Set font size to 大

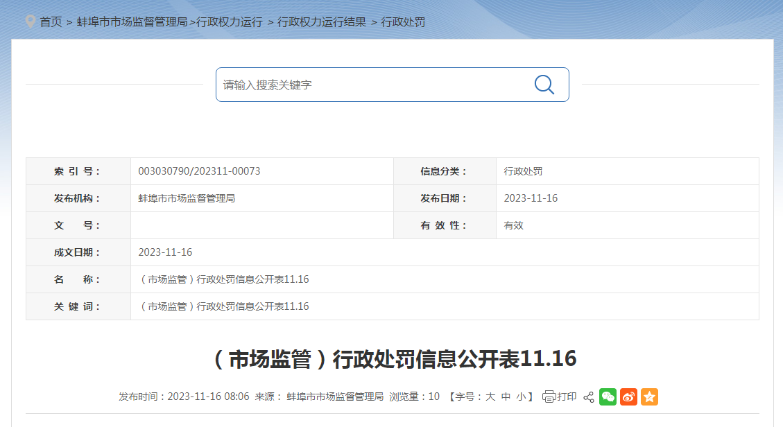click(490, 397)
